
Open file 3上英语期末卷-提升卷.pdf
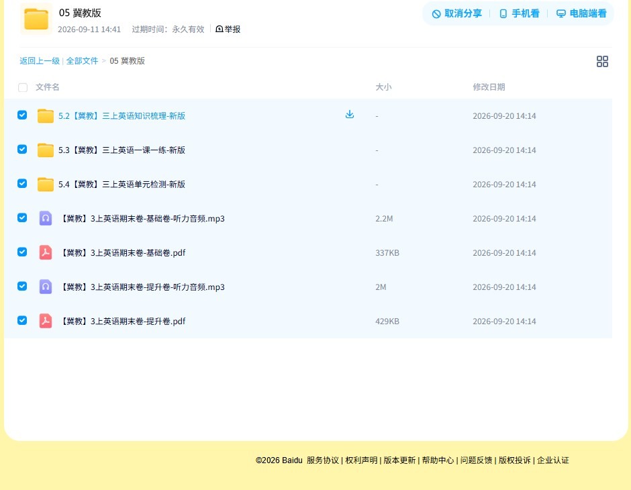tap(122, 321)
